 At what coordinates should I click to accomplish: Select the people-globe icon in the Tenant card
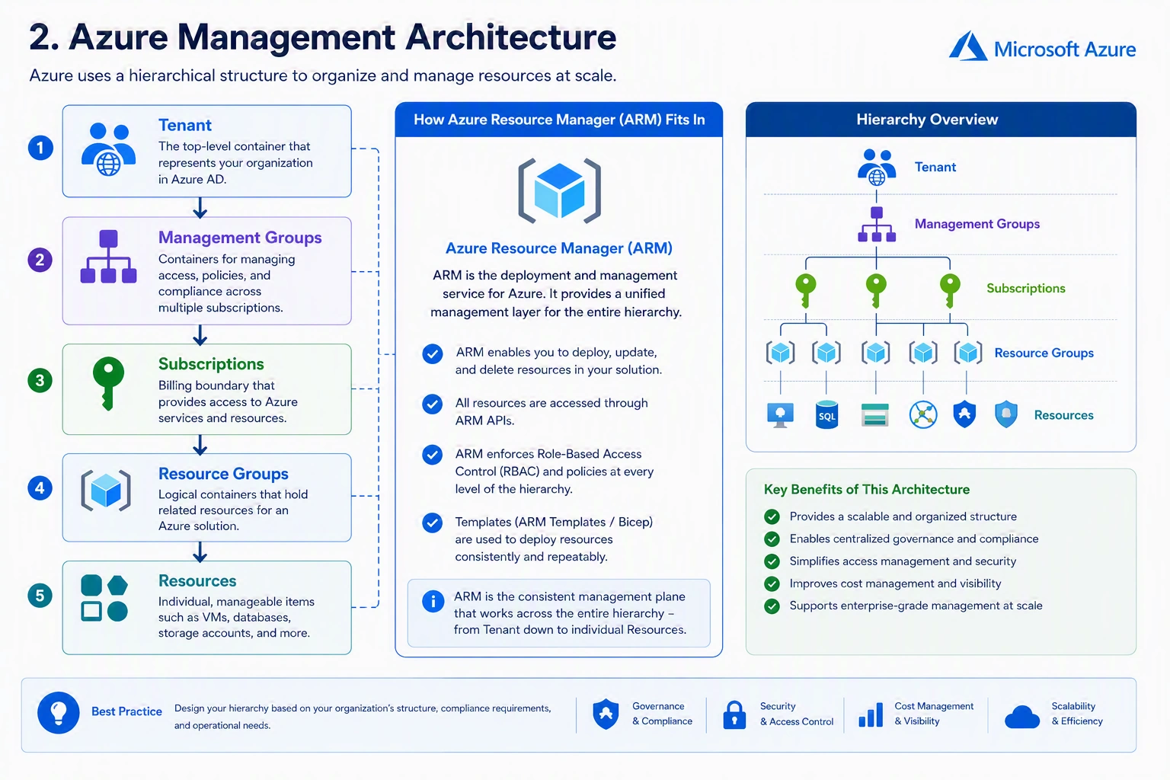pyautogui.click(x=108, y=149)
